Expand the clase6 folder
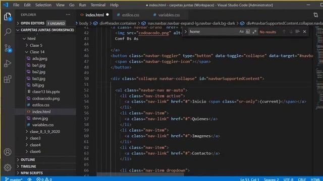The height and width of the screenshot is (181, 323). pyautogui.click(x=27, y=151)
